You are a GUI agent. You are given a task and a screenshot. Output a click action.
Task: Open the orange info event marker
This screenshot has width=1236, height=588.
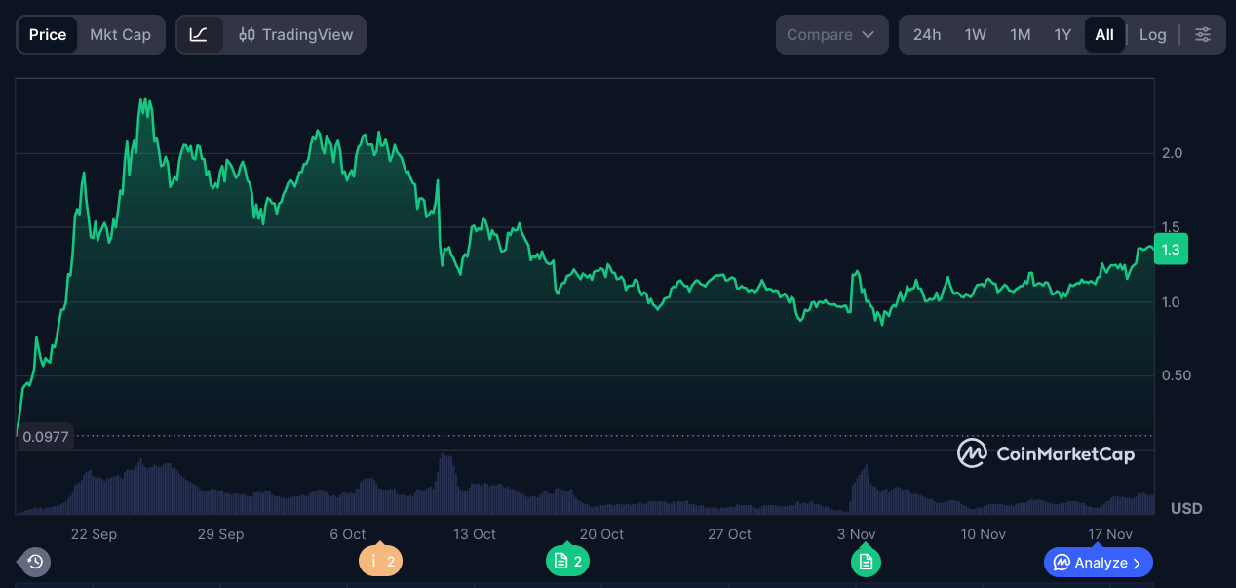coord(380,562)
